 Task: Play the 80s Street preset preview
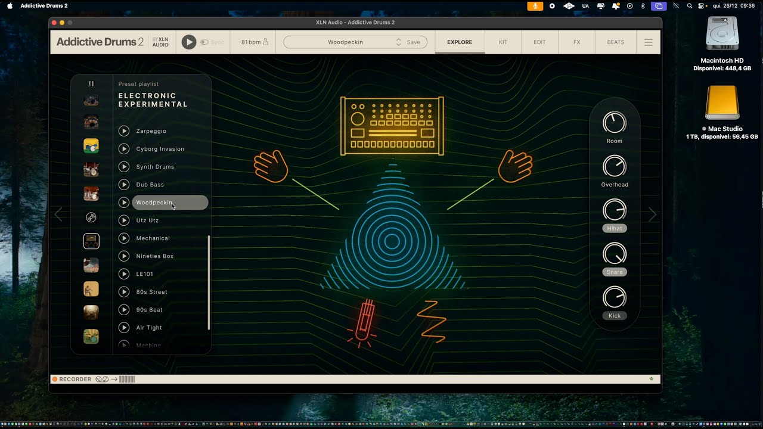[x=124, y=292]
